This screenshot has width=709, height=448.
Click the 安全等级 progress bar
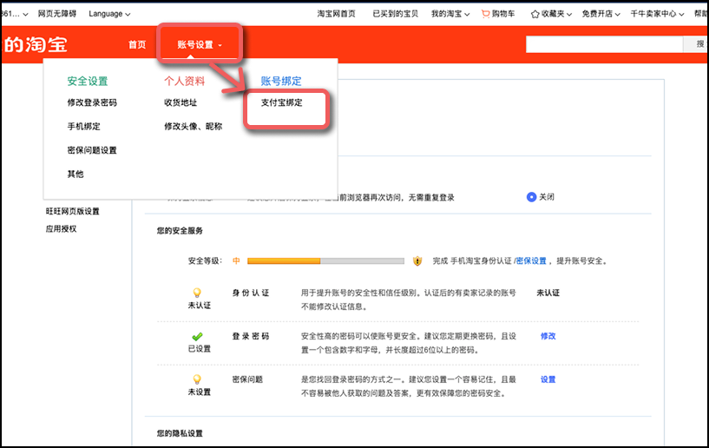[x=325, y=260]
